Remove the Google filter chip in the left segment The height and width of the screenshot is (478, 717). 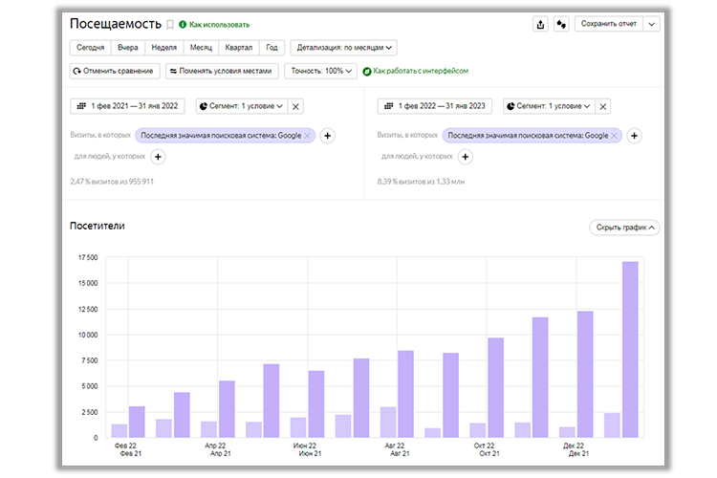point(307,136)
